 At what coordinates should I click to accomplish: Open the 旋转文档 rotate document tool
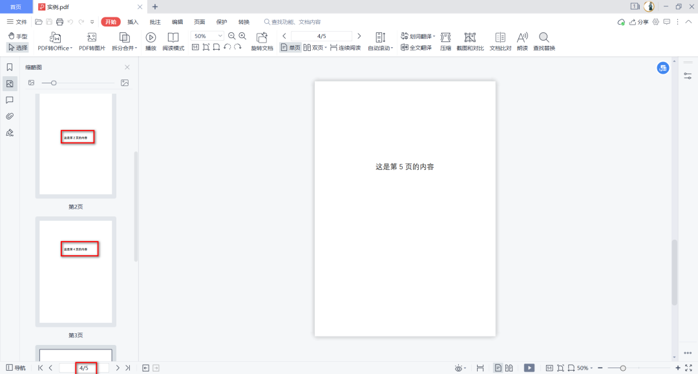click(x=262, y=42)
